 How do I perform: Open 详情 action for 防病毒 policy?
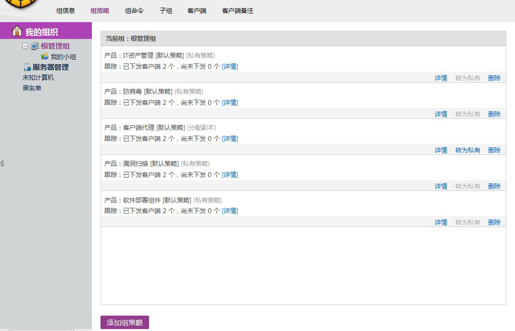point(441,114)
